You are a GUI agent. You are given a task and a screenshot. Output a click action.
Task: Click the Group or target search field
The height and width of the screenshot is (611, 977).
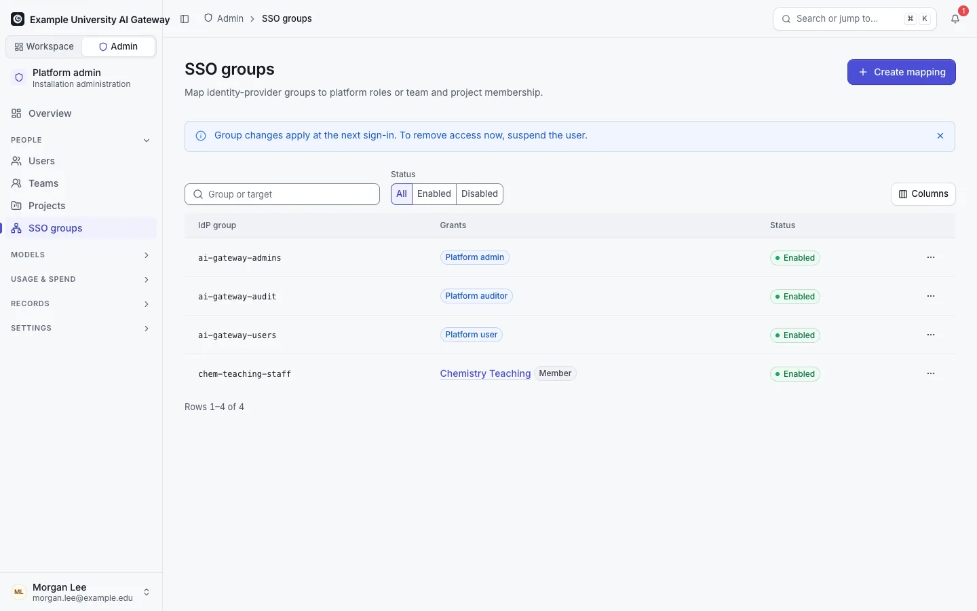(282, 194)
